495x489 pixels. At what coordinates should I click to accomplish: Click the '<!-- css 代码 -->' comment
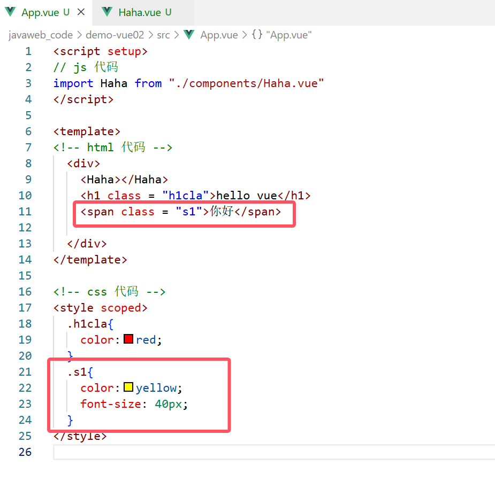[109, 292]
